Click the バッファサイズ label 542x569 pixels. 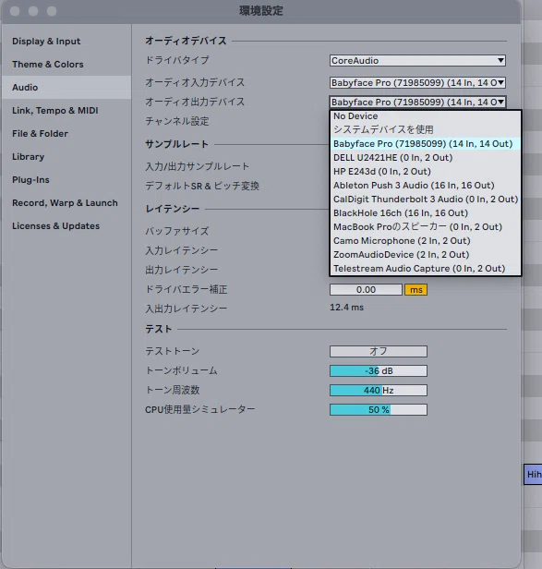[177, 231]
